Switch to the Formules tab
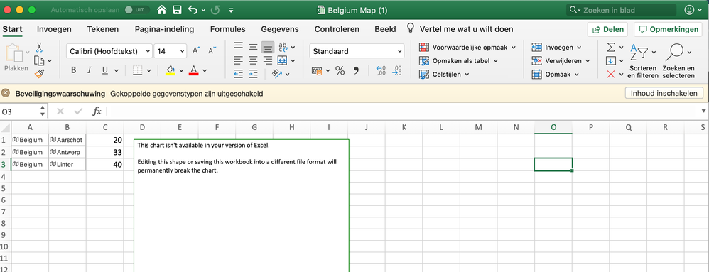The width and height of the screenshot is (709, 272). 228,29
